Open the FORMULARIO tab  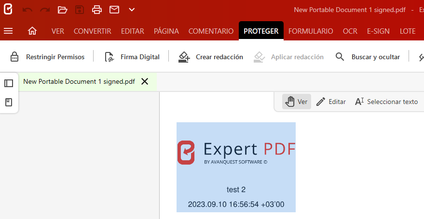click(311, 31)
